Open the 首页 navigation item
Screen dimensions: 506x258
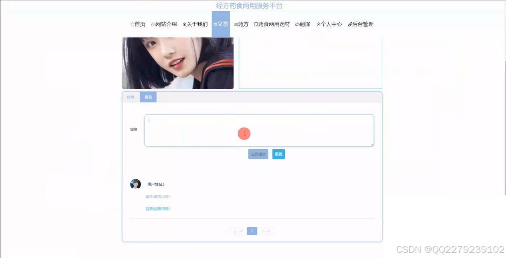point(138,24)
